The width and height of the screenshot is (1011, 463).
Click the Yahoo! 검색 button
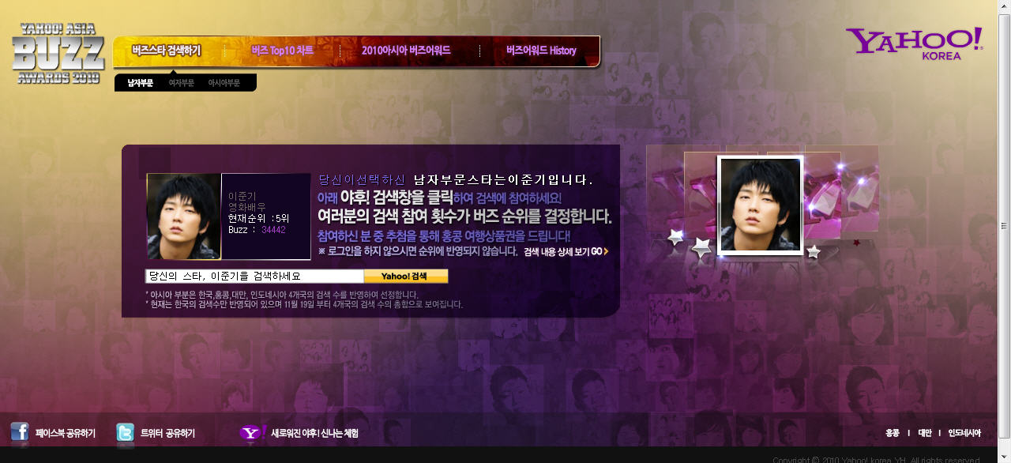pos(406,277)
